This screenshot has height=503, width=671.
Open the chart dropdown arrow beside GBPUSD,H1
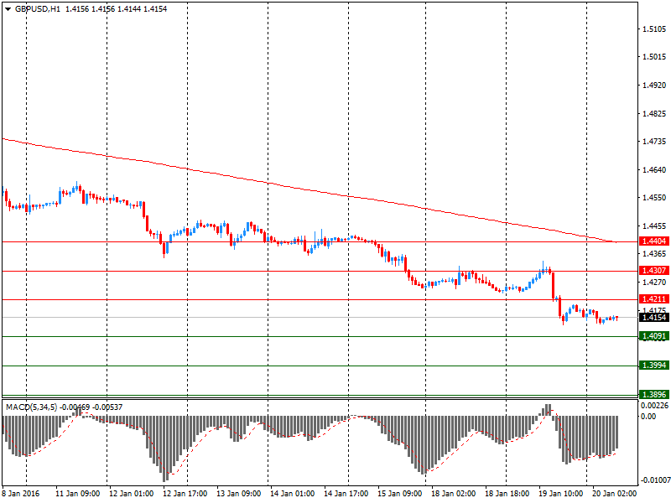[8, 9]
